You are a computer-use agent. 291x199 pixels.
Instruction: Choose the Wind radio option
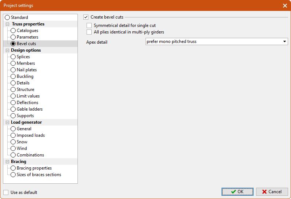tap(13, 148)
